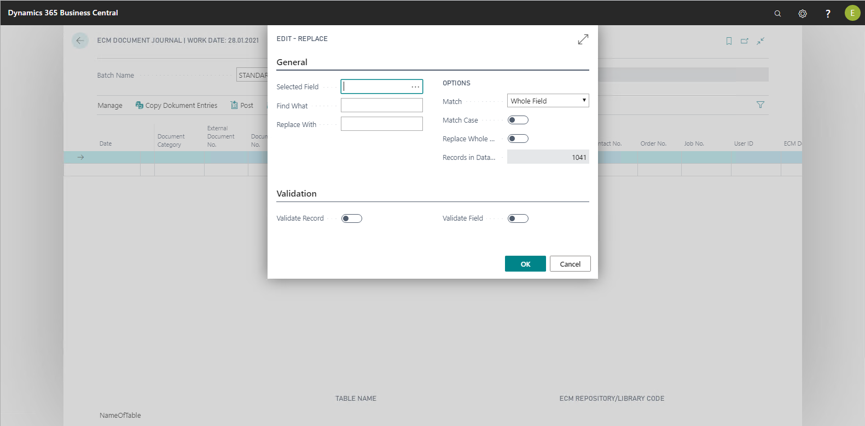Enable the Validate Field toggle
865x426 pixels.
[518, 218]
